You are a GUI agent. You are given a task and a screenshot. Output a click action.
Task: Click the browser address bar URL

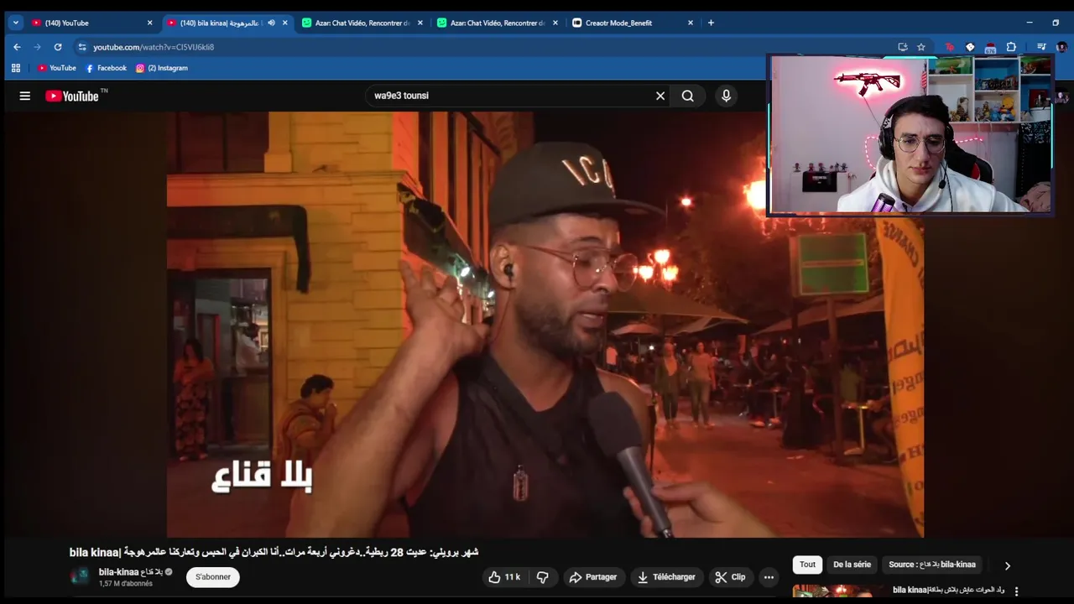(x=154, y=47)
